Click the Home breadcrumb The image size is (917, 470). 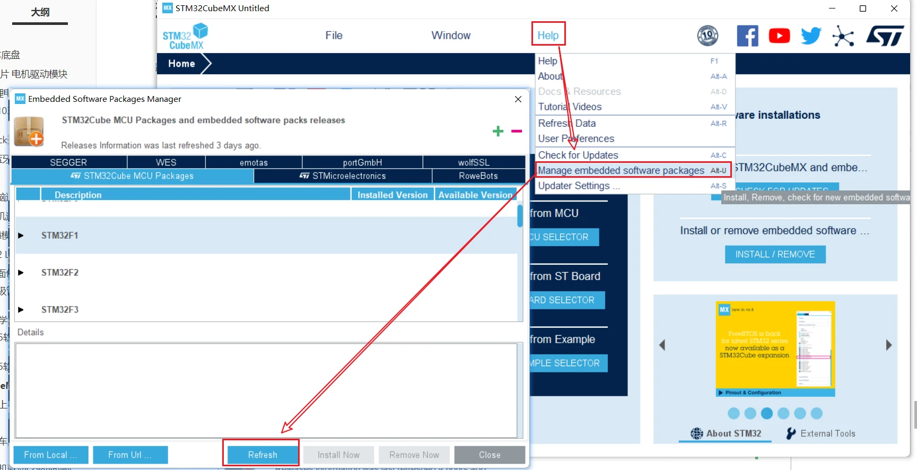point(182,64)
